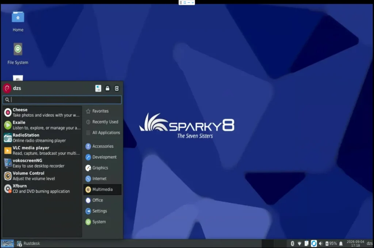Click the dzs user avatar picture
The image size is (374, 248).
(7, 88)
